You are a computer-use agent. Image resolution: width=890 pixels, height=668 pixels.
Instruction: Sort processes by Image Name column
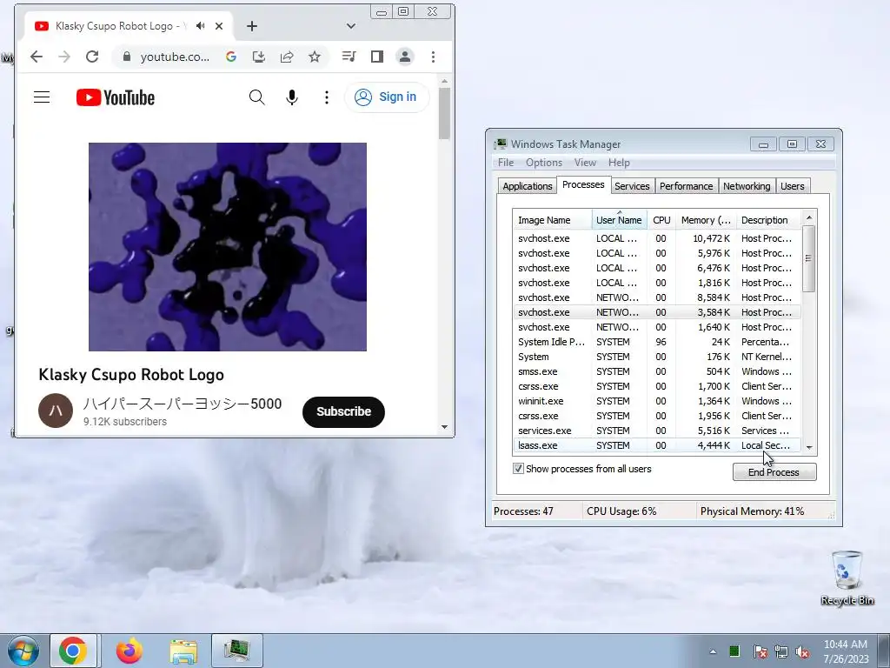(552, 220)
